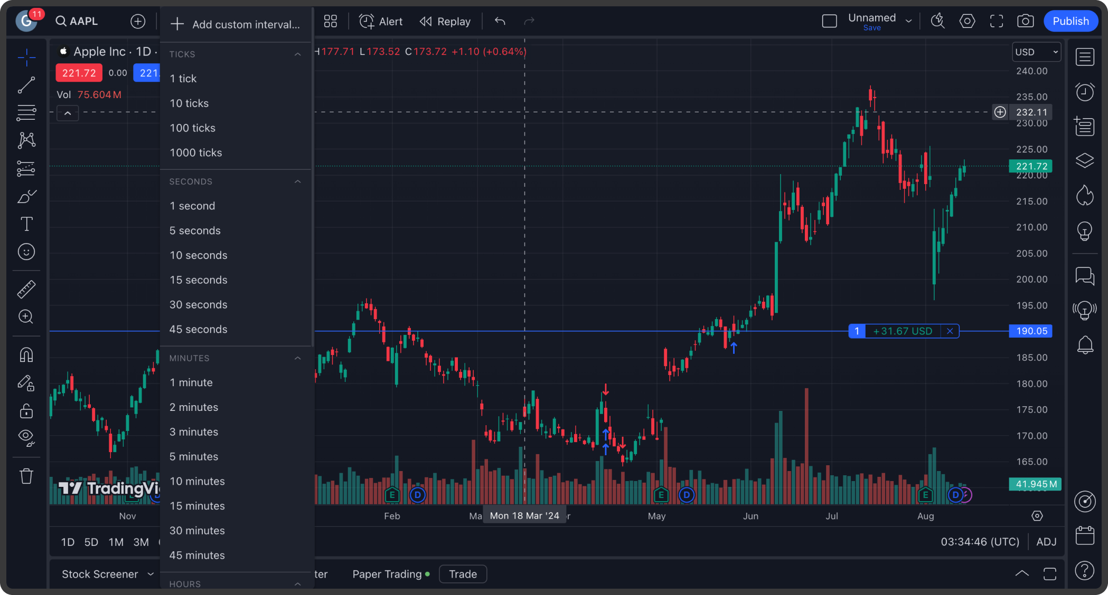Open the notifications bell panel
This screenshot has width=1108, height=595.
[1085, 345]
